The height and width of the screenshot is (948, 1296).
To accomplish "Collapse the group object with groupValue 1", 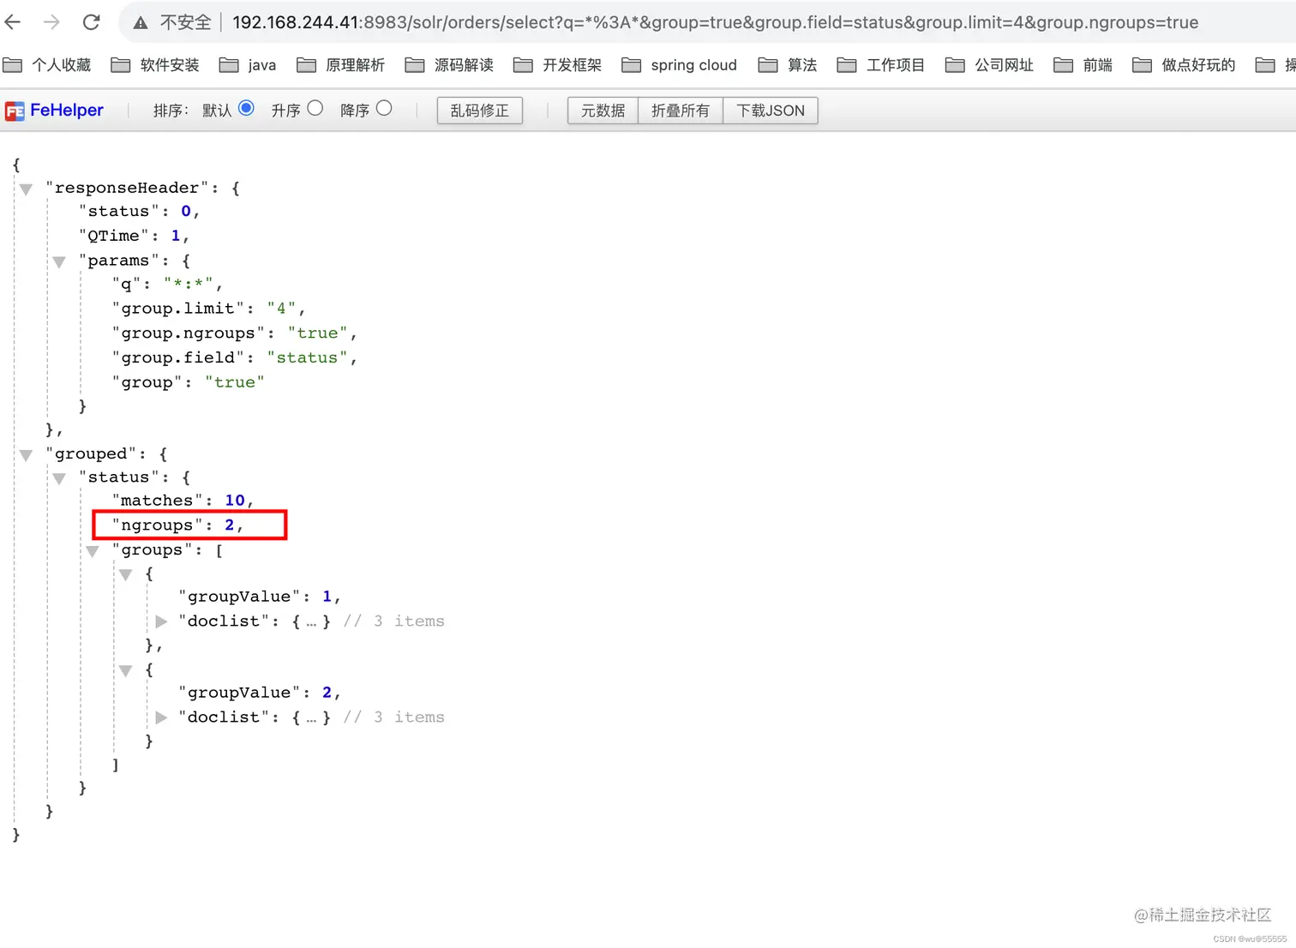I will (126, 575).
